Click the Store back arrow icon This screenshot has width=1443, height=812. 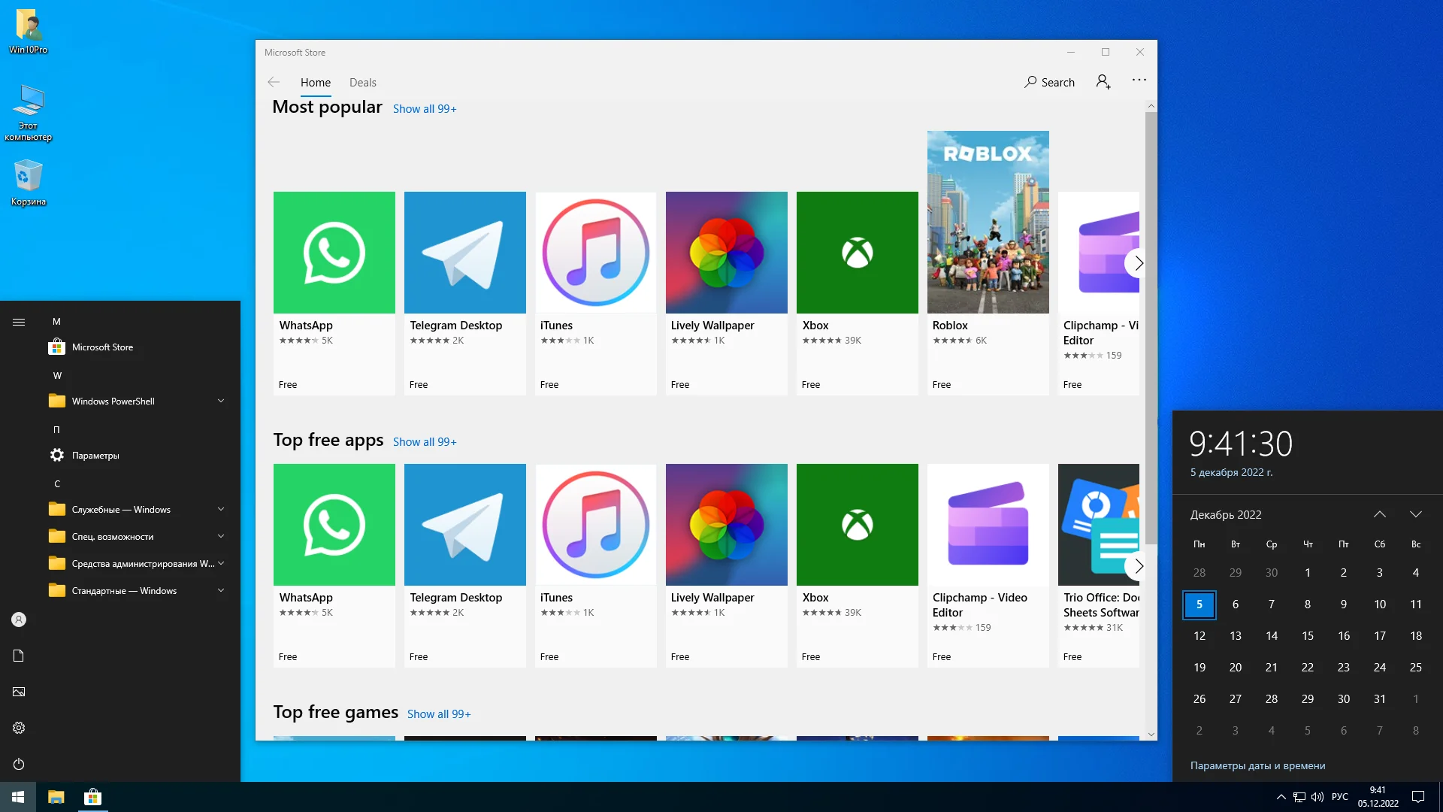point(274,83)
